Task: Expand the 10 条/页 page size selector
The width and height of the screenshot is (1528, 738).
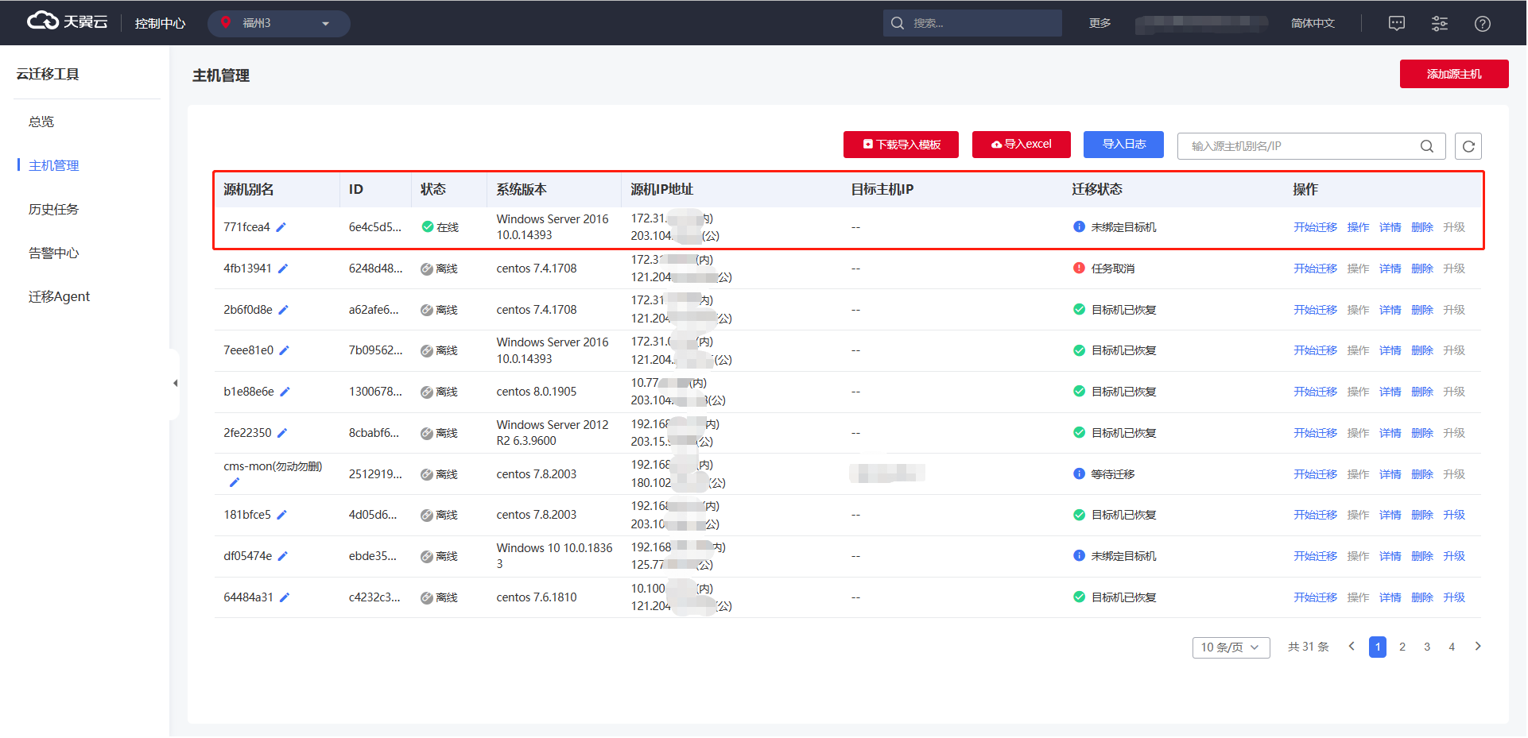Action: pos(1231,648)
